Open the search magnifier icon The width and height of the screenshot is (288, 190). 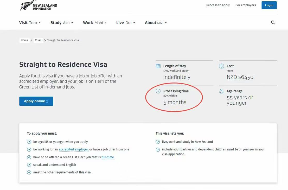tap(273, 23)
